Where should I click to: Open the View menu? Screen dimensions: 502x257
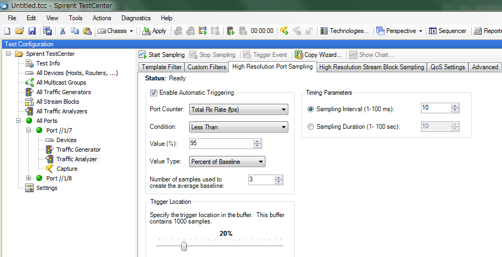52,18
